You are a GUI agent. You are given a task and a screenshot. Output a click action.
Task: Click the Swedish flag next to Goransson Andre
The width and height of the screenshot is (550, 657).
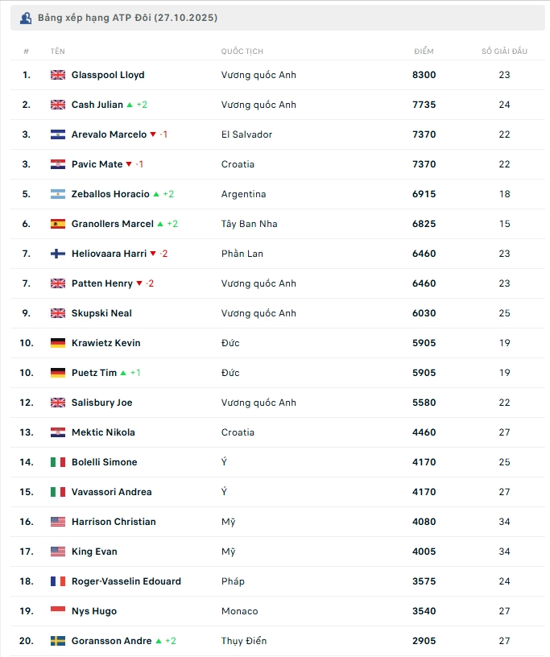click(58, 641)
